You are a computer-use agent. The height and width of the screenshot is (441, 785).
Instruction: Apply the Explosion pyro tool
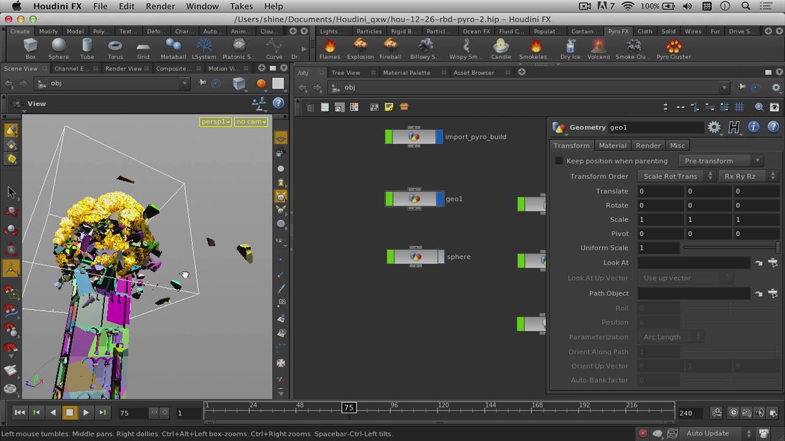click(x=360, y=49)
